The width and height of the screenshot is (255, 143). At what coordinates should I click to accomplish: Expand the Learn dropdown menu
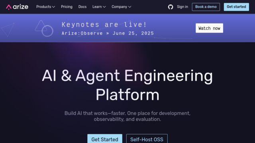[99, 7]
